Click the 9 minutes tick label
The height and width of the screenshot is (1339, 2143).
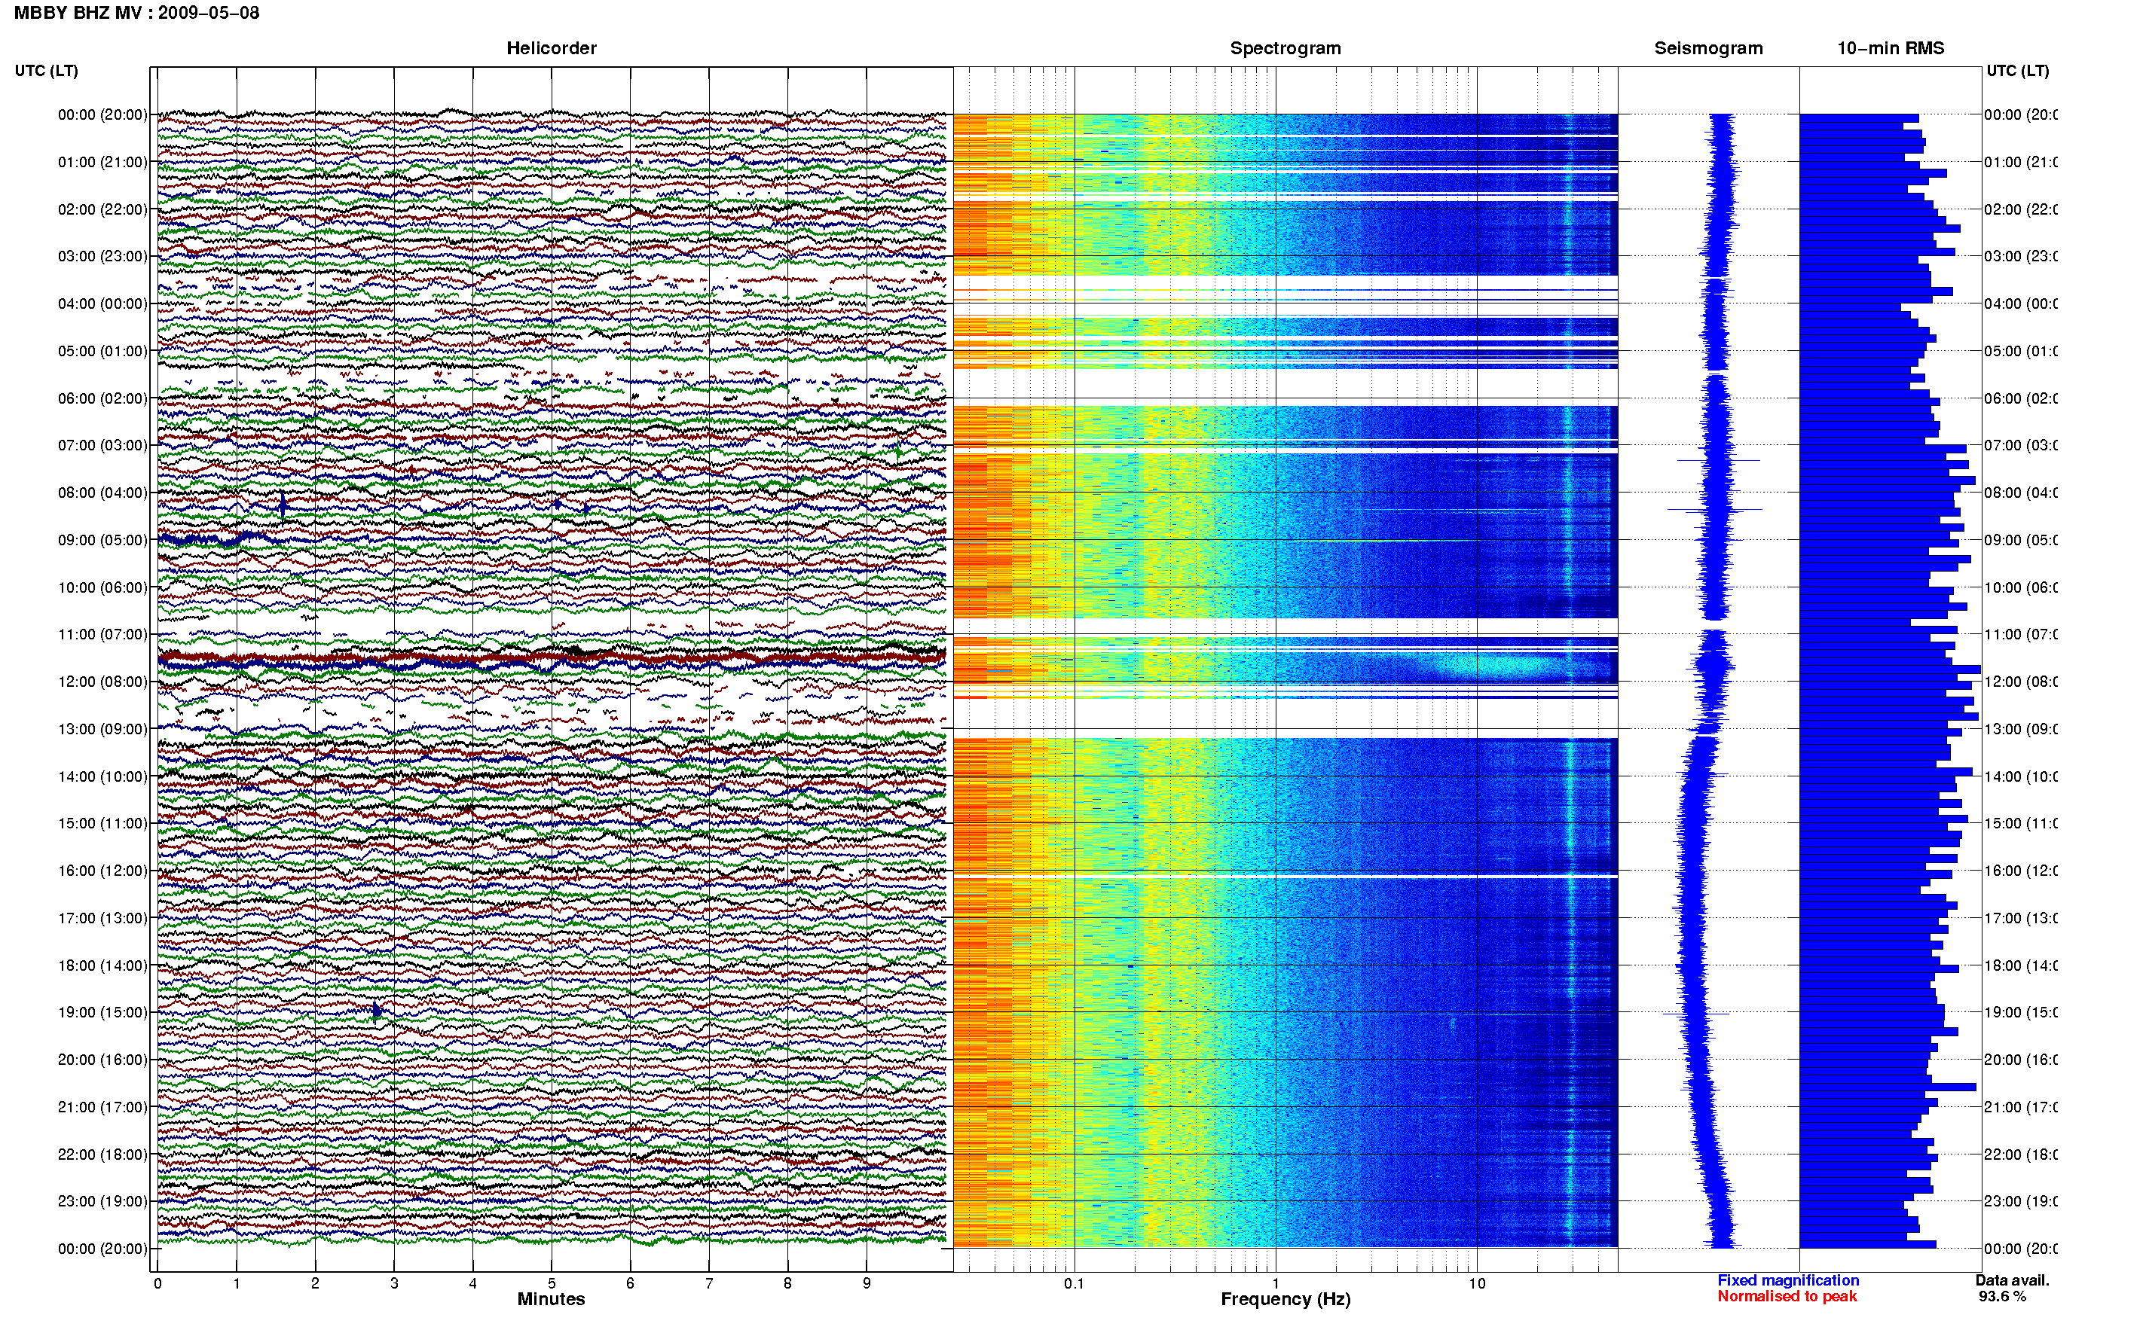(867, 1283)
